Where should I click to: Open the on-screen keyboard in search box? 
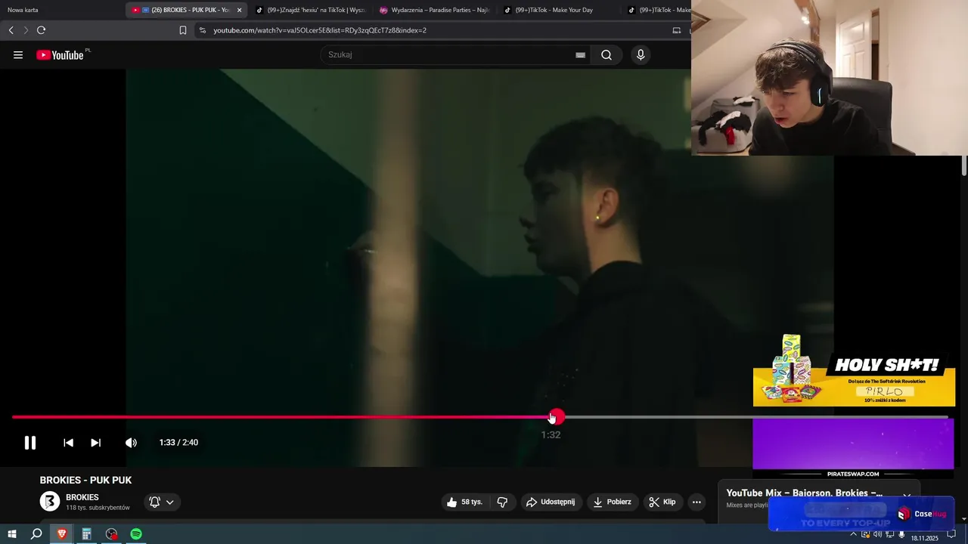click(580, 54)
